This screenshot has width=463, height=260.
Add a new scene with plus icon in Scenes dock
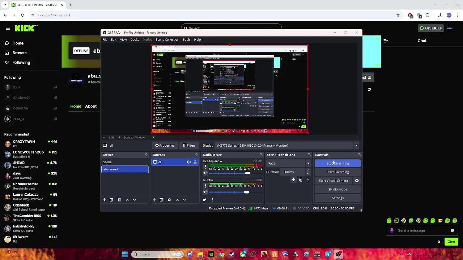pos(105,200)
